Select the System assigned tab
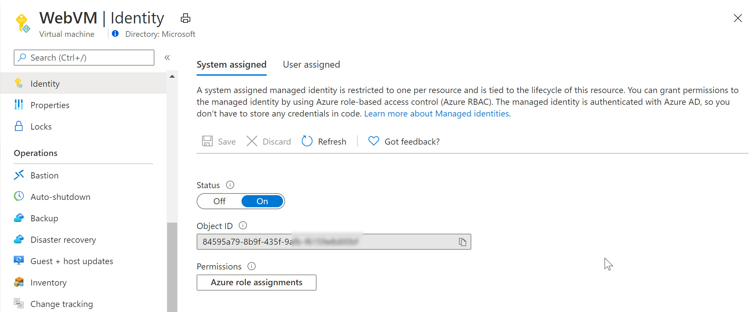753x312 pixels. (231, 64)
